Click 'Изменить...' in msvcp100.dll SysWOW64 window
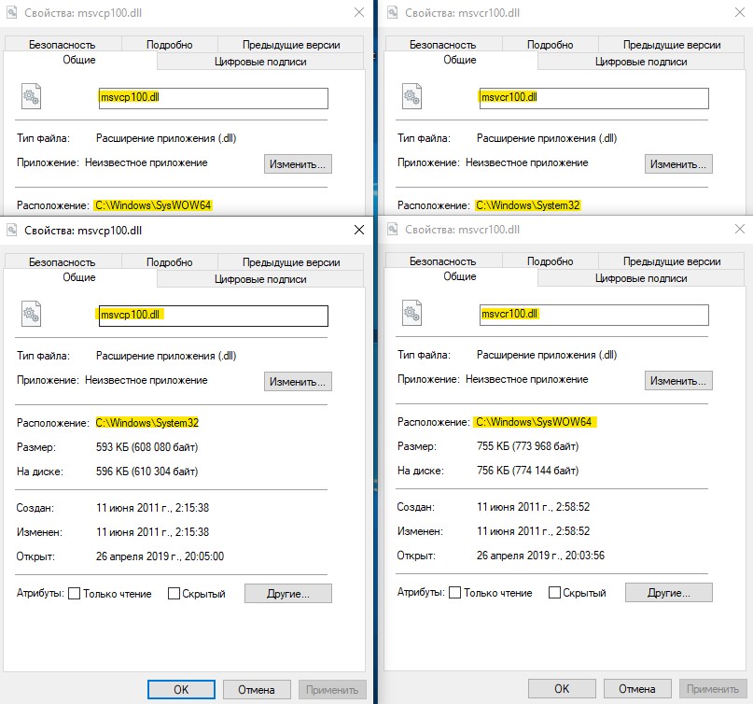753x704 pixels. click(298, 164)
